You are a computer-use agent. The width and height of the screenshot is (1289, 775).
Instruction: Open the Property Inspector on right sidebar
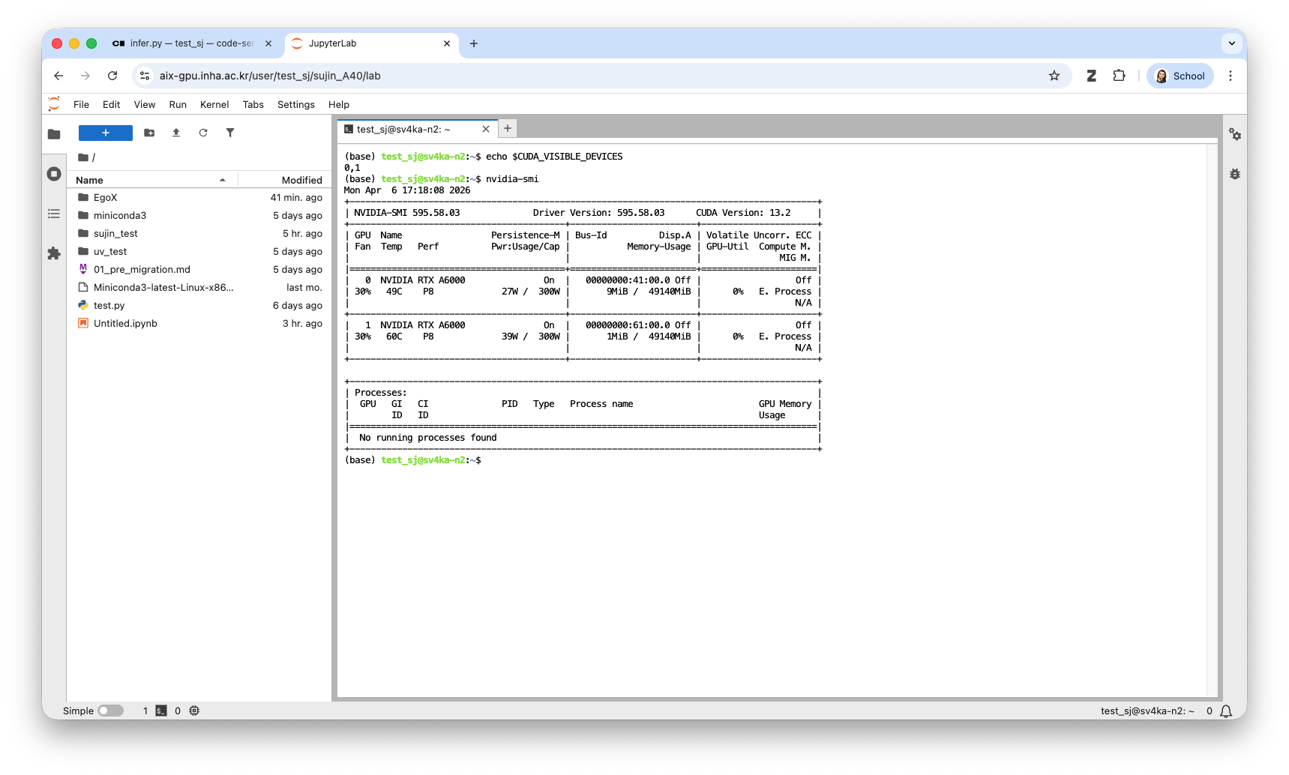click(1235, 134)
